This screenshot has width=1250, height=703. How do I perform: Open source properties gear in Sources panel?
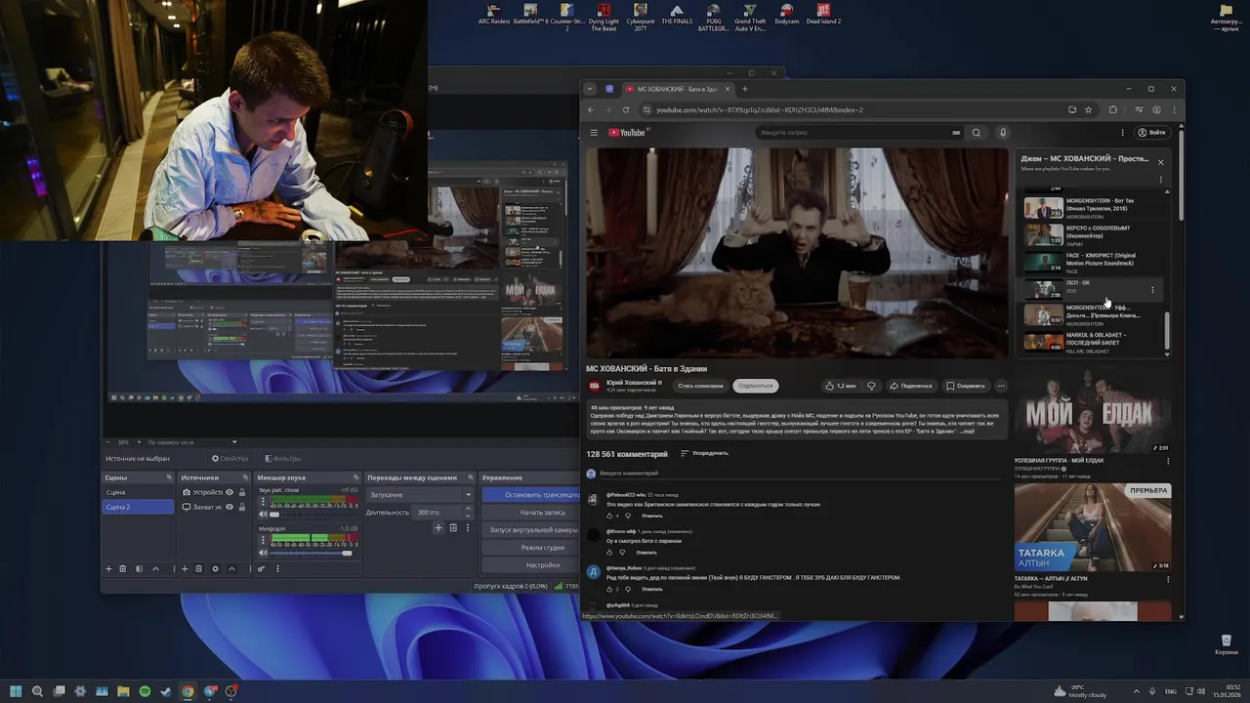point(215,569)
